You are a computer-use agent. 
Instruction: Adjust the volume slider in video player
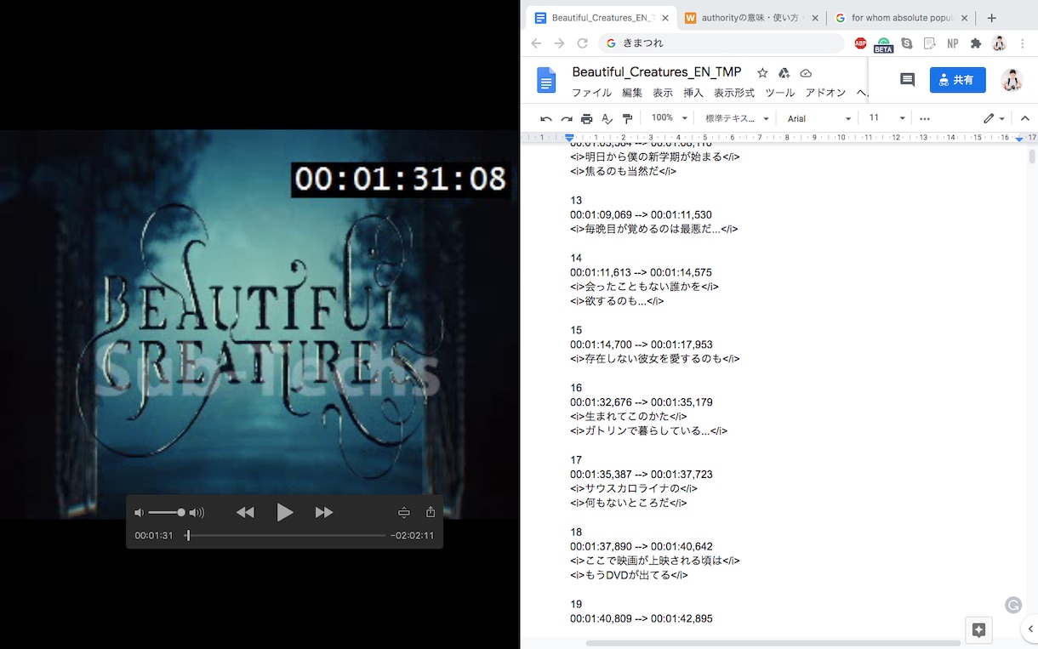click(x=167, y=513)
